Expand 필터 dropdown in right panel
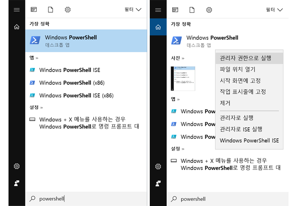This screenshot has height=206, width=297. click(x=274, y=10)
